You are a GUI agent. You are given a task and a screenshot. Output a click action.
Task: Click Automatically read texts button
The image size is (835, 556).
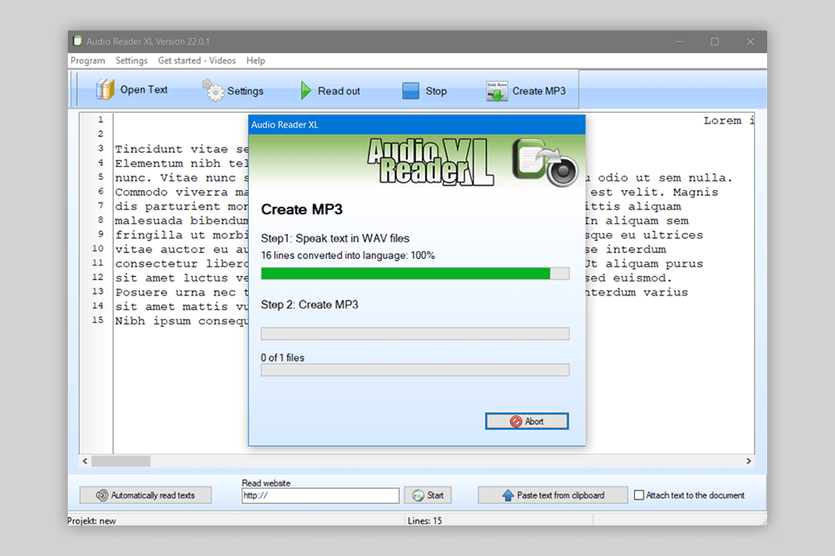point(145,495)
